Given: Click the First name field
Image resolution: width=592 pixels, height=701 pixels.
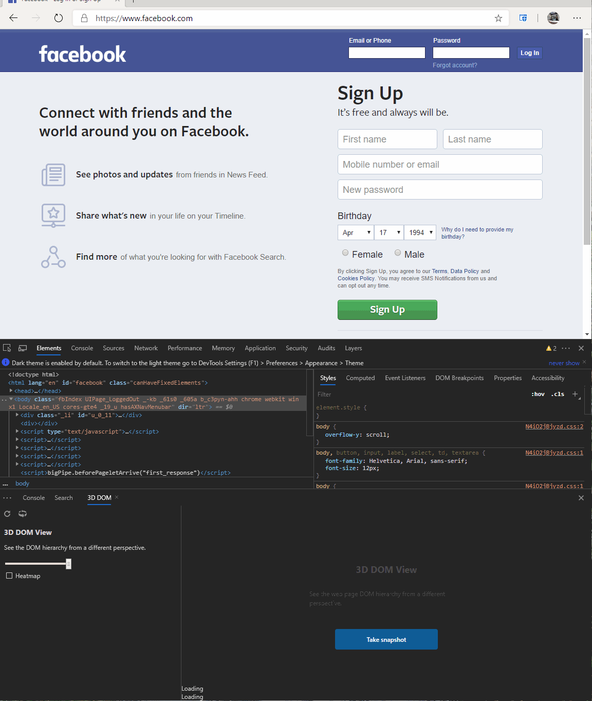Looking at the screenshot, I should [387, 139].
